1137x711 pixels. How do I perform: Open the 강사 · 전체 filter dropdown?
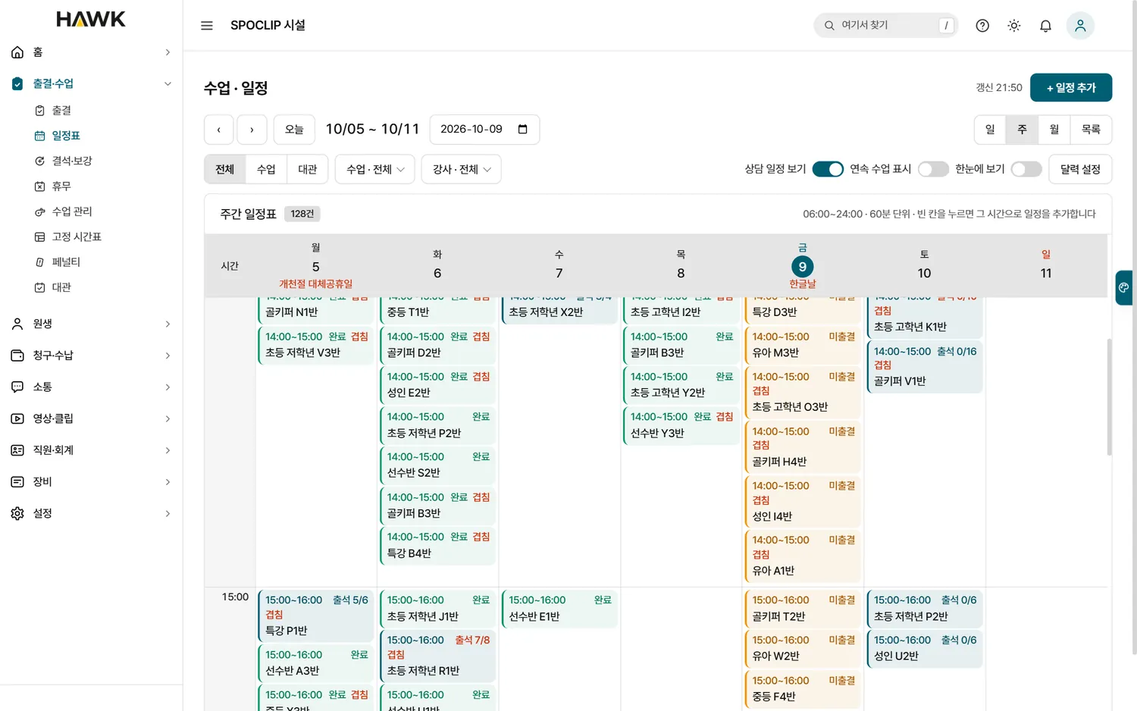[x=462, y=169]
